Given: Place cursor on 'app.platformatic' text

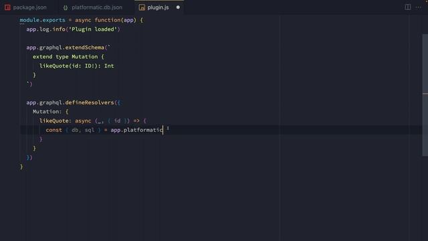Looking at the screenshot, I should click(x=136, y=130).
